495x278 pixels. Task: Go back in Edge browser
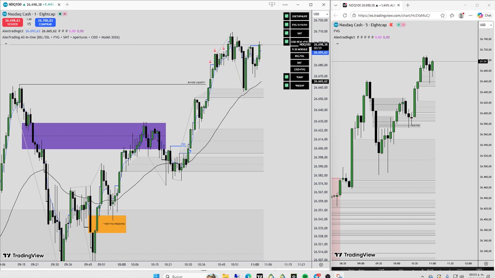[x=335, y=16]
